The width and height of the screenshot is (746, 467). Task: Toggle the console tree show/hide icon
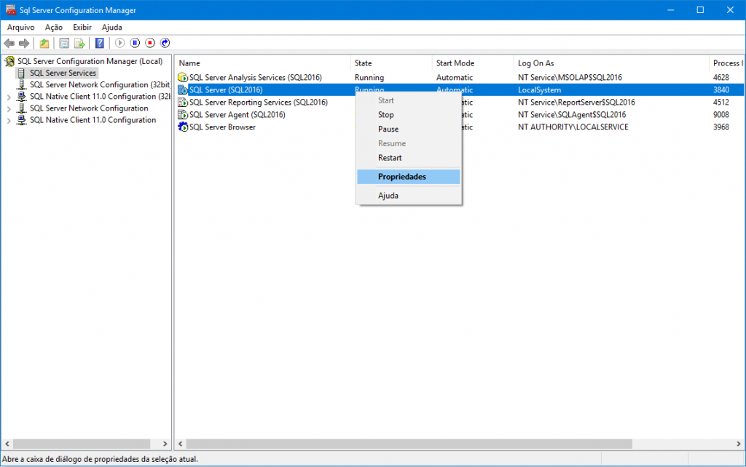(x=64, y=43)
